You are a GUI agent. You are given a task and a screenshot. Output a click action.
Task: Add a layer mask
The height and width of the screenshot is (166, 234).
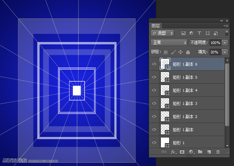click(182, 152)
